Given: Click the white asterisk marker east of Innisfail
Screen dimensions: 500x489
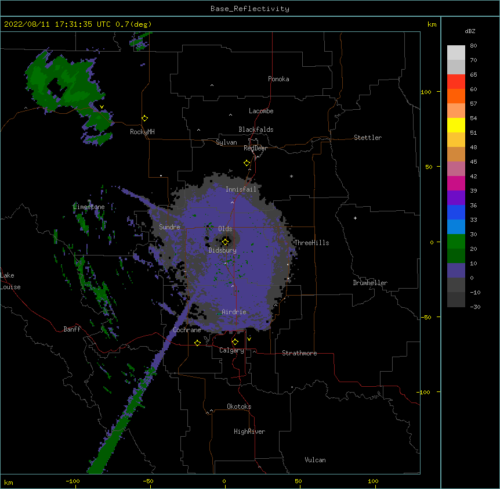Looking at the screenshot, I should [291, 176].
